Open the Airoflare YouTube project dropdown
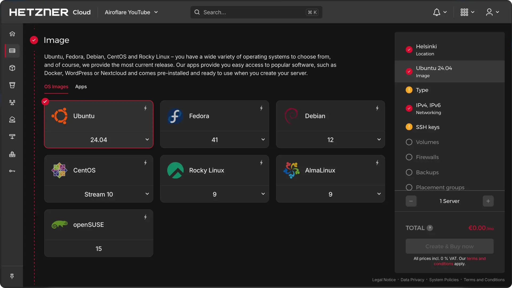Viewport: 512px width, 288px height. (131, 12)
